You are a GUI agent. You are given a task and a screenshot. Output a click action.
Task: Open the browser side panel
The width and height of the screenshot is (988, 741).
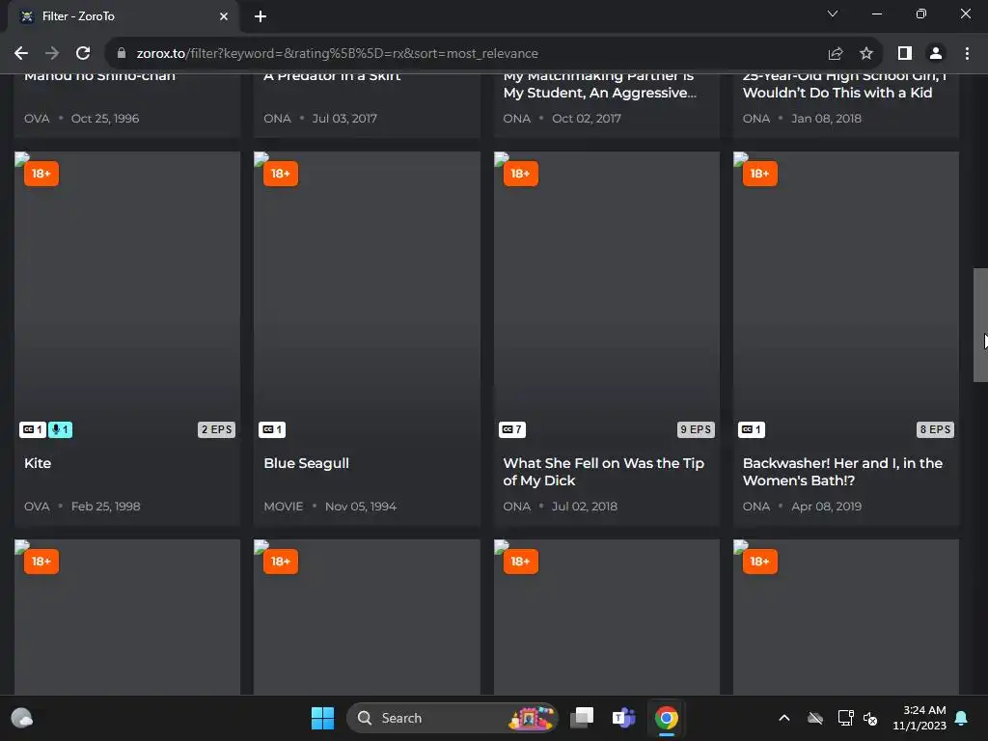pos(905,54)
